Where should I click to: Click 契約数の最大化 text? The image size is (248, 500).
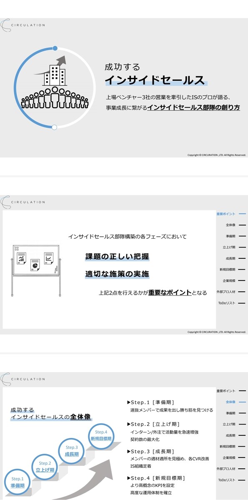(145, 440)
